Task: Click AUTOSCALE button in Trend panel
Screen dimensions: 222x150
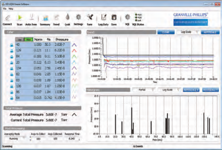Action: click(x=210, y=32)
